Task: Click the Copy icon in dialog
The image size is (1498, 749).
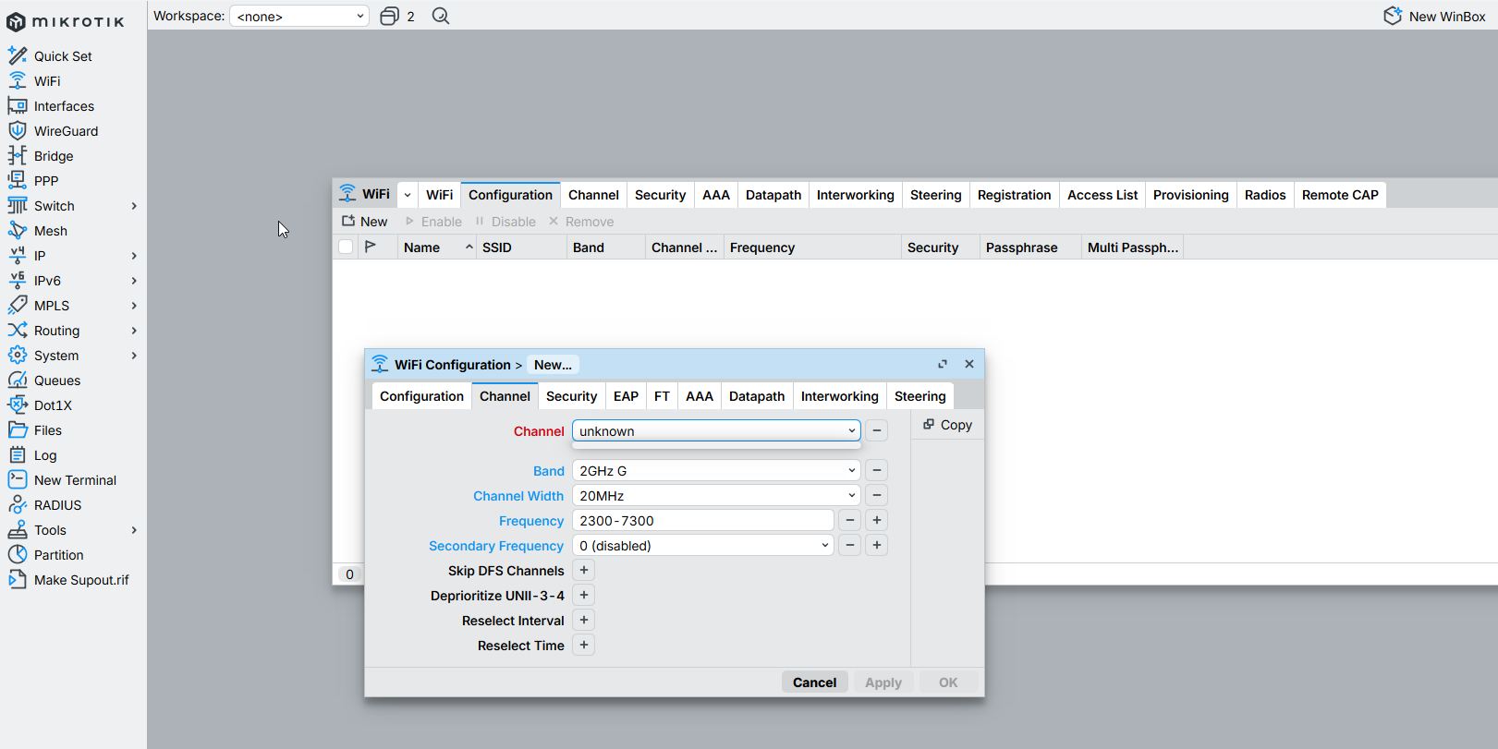Action: pos(929,425)
